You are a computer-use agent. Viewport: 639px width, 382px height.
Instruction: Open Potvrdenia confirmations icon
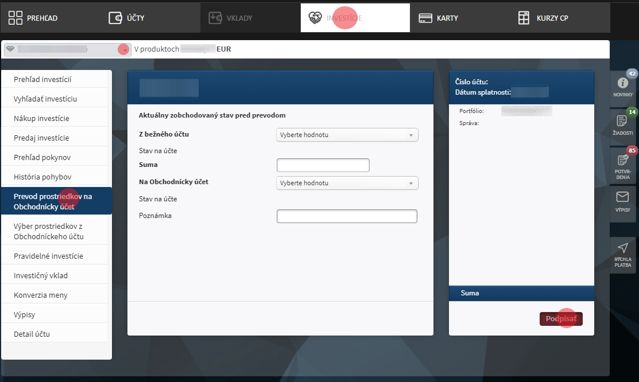622,160
